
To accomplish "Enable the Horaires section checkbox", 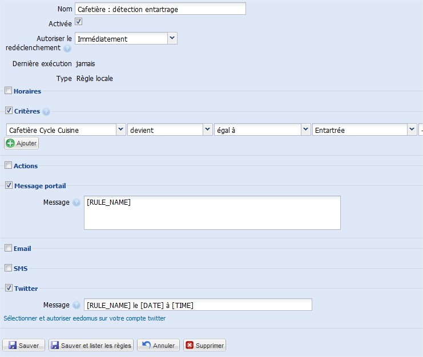I will pyautogui.click(x=8, y=91).
